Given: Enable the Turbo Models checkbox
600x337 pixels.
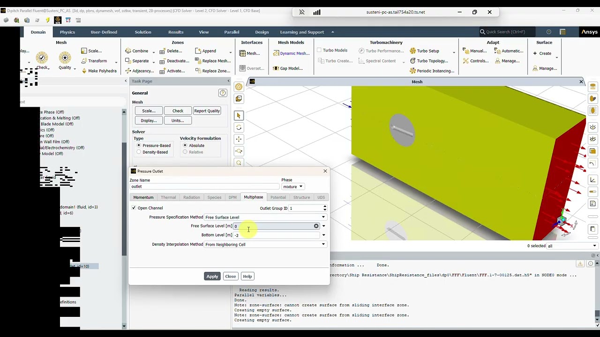Looking at the screenshot, I should [x=319, y=50].
